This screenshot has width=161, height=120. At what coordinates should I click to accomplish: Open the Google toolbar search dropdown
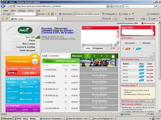click(x=36, y=14)
